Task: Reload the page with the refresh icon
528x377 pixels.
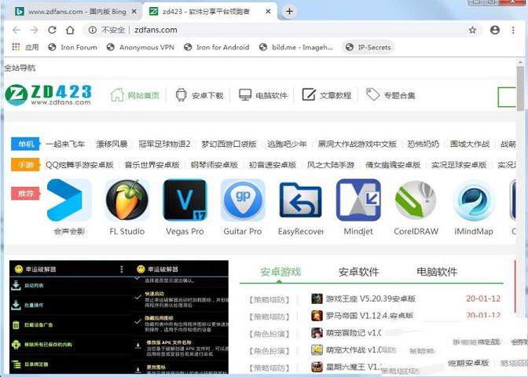Action: coord(52,30)
